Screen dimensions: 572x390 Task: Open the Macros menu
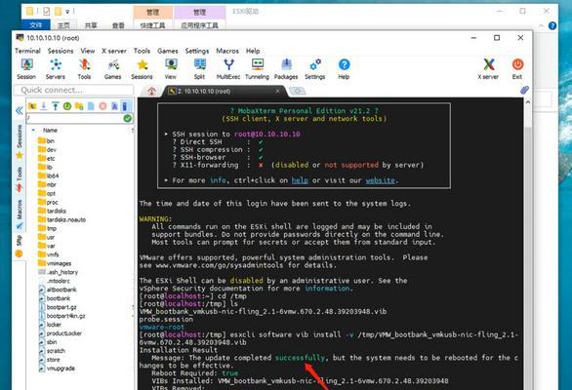[x=227, y=51]
